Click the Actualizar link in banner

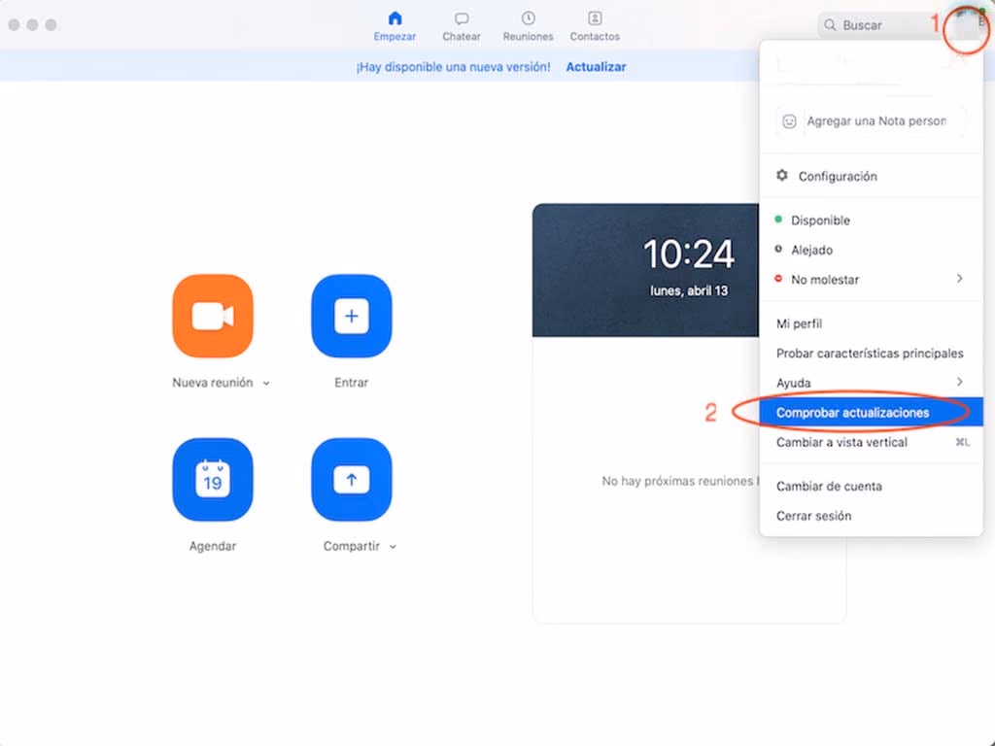click(596, 67)
